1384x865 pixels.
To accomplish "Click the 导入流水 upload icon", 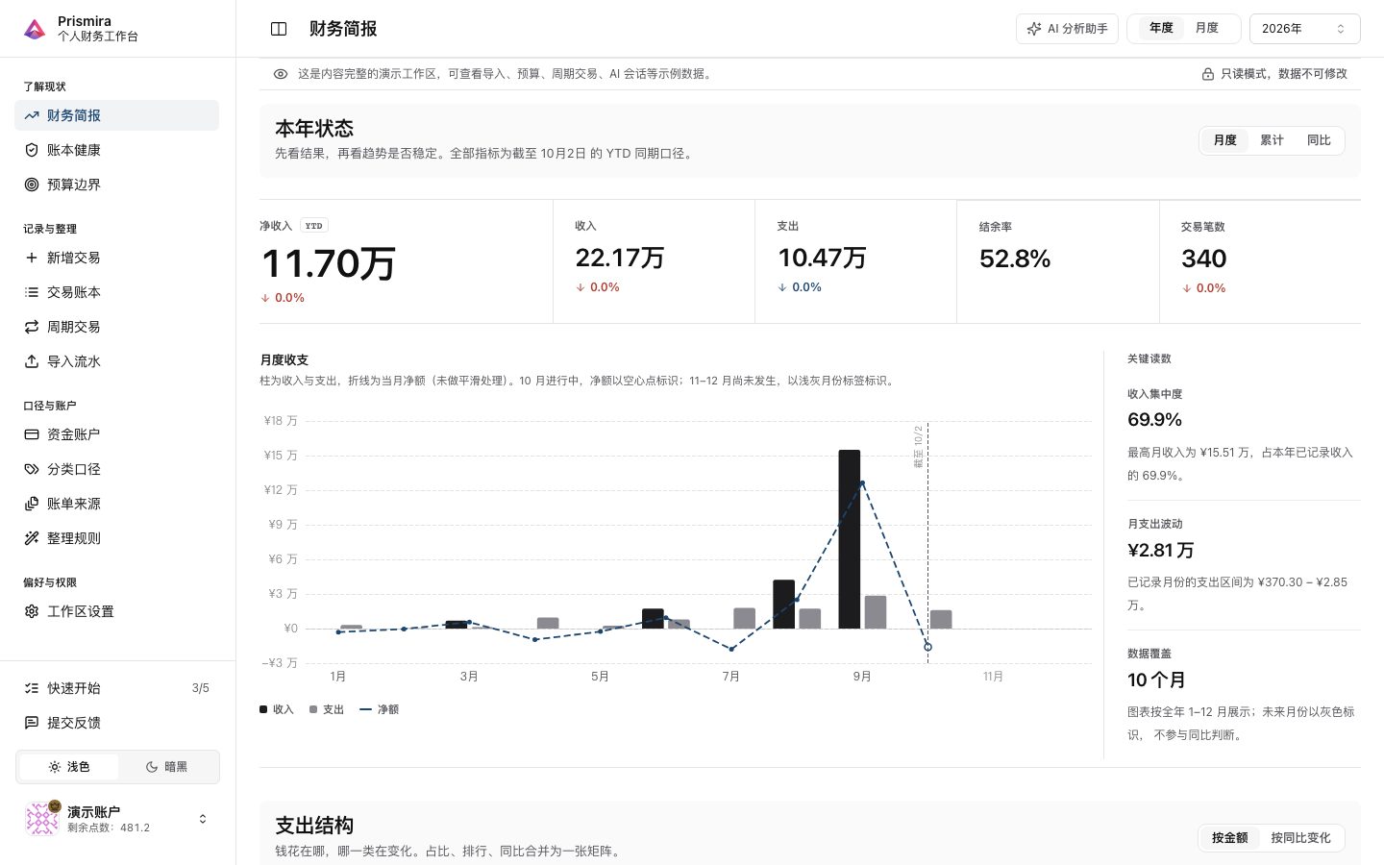I will pos(32,361).
